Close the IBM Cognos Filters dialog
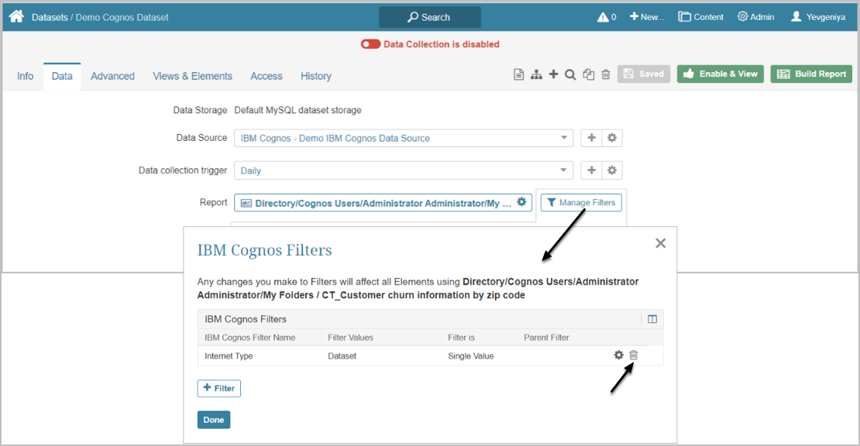This screenshot has width=860, height=446. pos(660,243)
